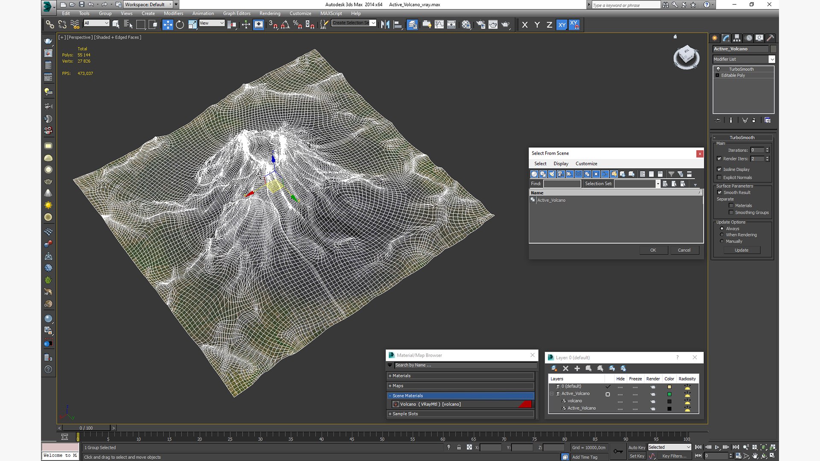This screenshot has width=820, height=461.
Task: Click the green color swatch of Active_Volcano layer
Action: pos(669,394)
